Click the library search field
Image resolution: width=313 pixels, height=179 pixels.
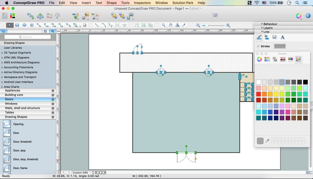(28, 37)
